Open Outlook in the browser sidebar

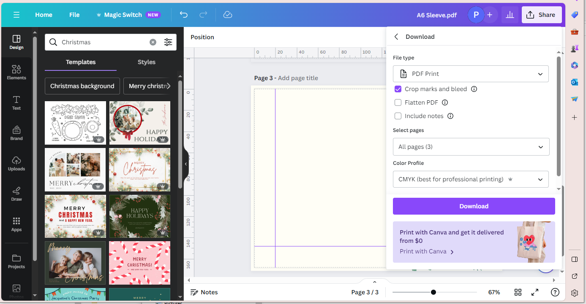click(x=574, y=82)
